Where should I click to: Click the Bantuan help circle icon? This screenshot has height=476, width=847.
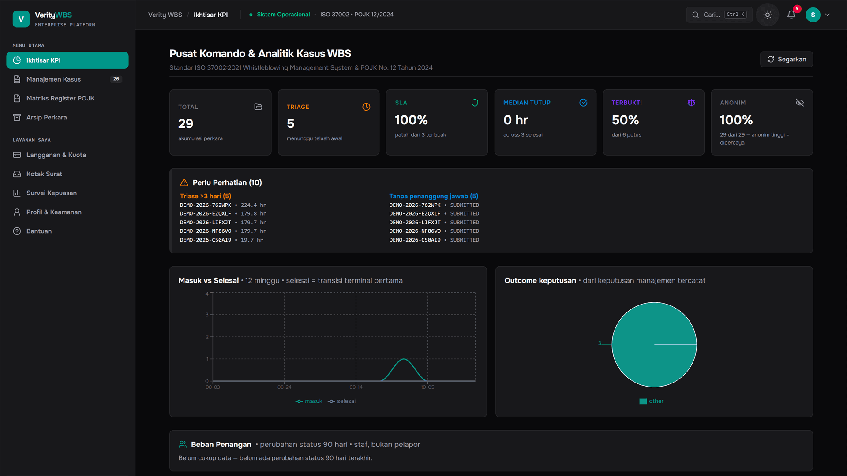point(17,231)
